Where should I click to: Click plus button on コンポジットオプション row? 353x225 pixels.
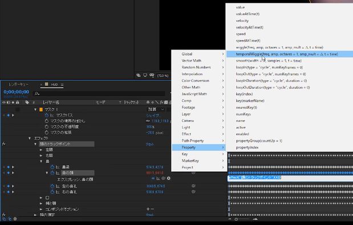(x=148, y=209)
